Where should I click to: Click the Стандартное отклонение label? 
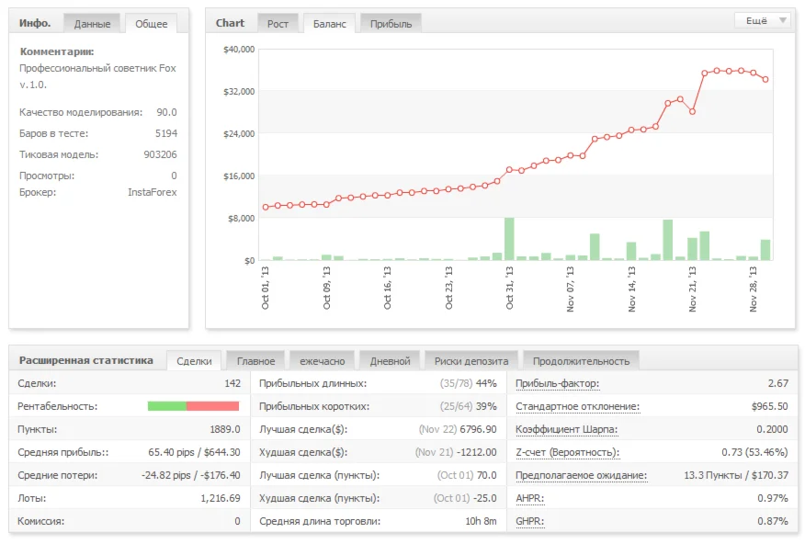coord(577,406)
